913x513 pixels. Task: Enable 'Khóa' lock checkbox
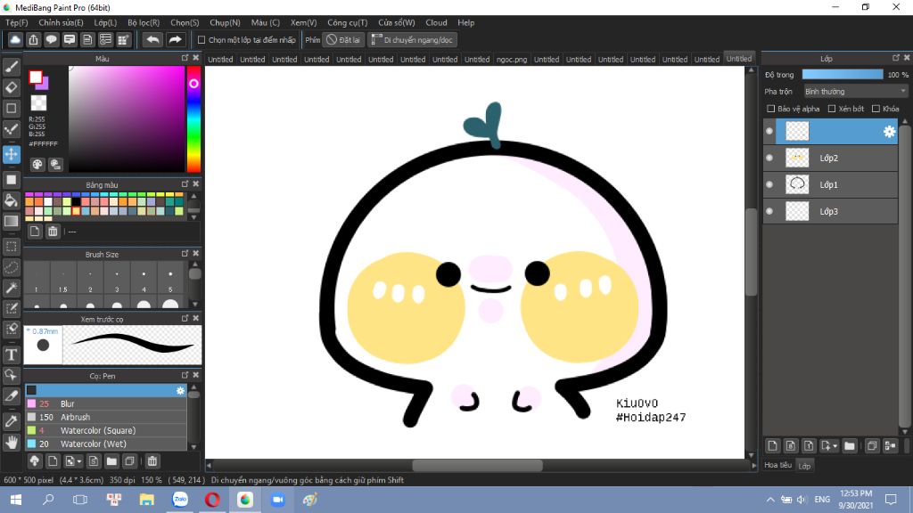click(x=876, y=109)
